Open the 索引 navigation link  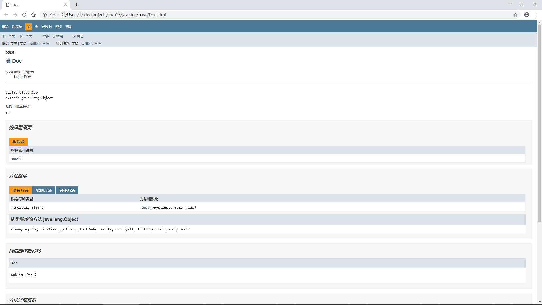(x=59, y=27)
